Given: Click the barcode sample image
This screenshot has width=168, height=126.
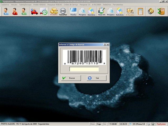Looking at the screenshot, I should [x=84, y=57].
